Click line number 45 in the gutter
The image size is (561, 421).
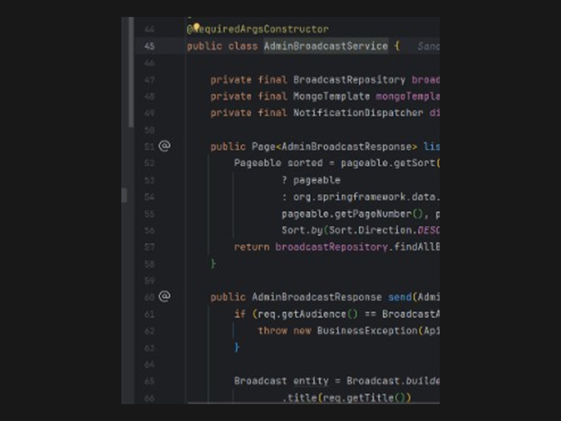pos(150,46)
